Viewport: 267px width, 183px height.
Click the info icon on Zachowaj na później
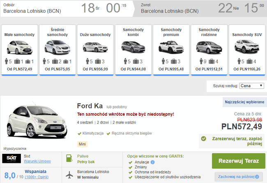coord(257,177)
